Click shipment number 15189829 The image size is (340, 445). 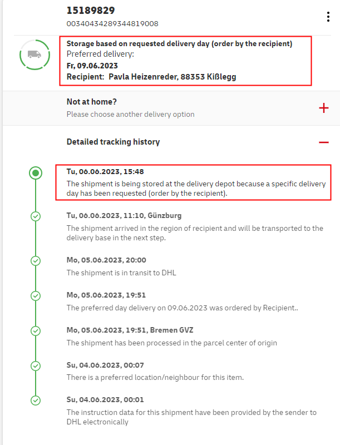click(x=90, y=11)
